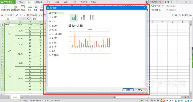
Task: Switch to page break preview view
Action: pos(147,101)
